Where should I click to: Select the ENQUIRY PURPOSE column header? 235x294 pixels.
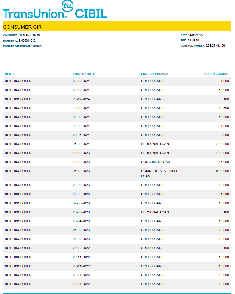pyautogui.click(x=155, y=74)
